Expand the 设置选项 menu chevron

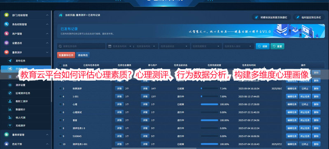47,43
